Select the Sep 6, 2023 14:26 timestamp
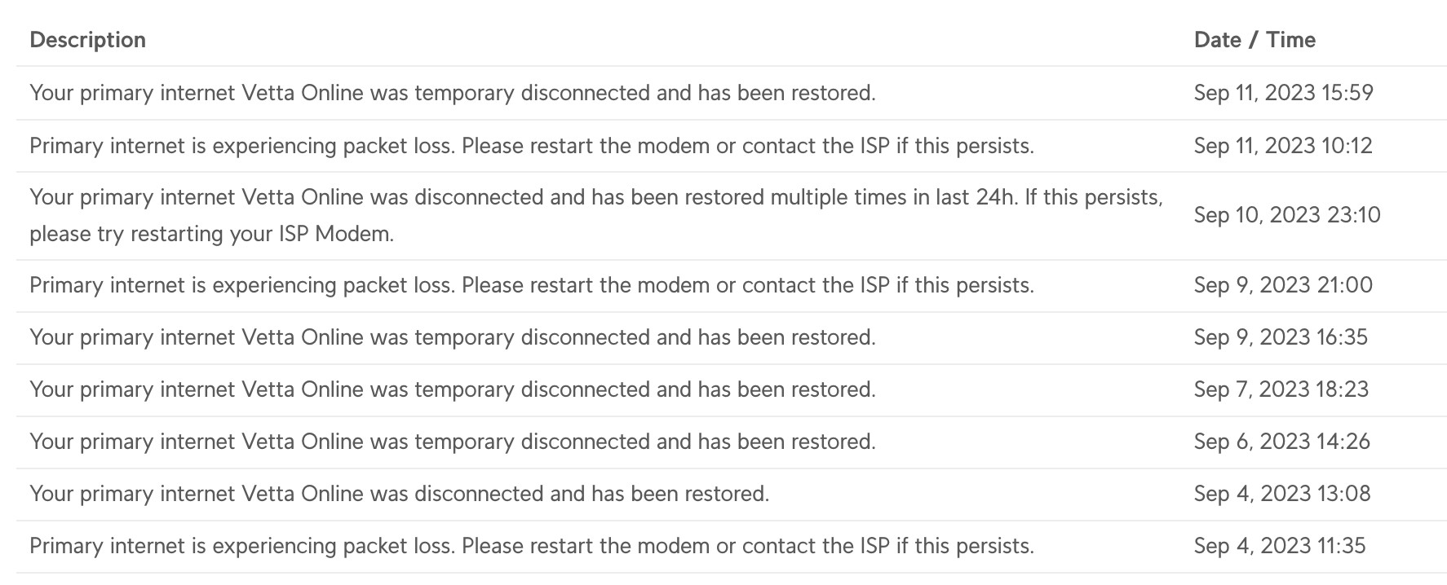Screen dimensions: 1447x585 [1281, 442]
